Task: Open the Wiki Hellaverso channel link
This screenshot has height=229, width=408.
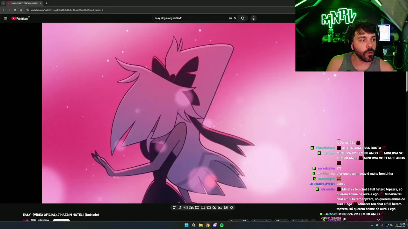Action: pos(40,220)
